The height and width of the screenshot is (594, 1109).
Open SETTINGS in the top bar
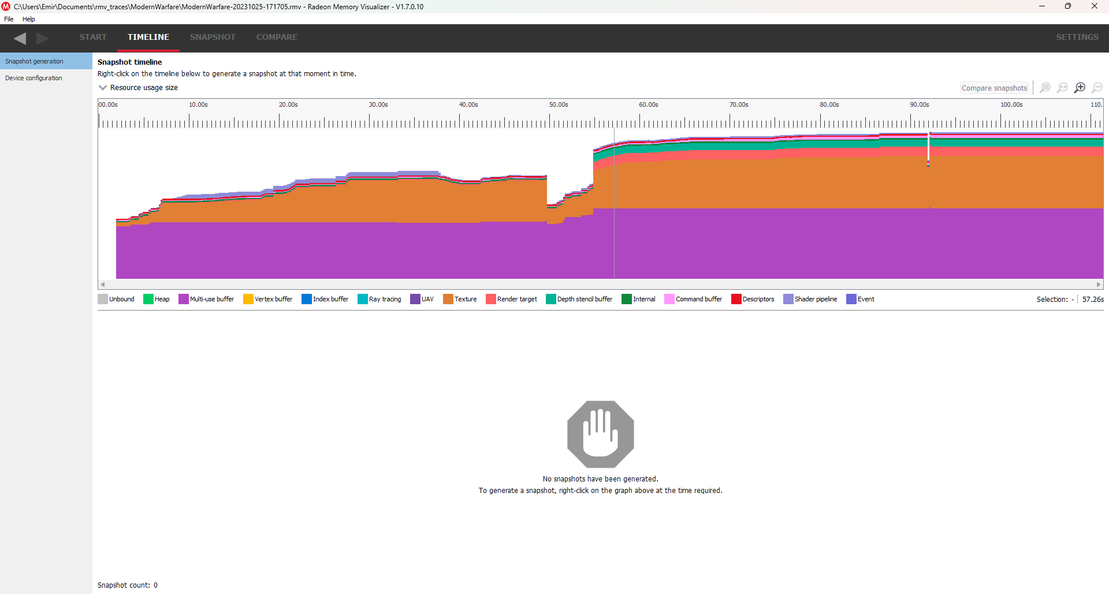click(x=1077, y=37)
